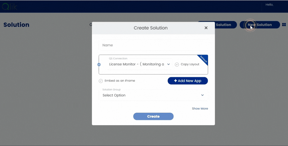Click the small QS Connection field label
The height and width of the screenshot is (146, 288).
[x=118, y=58]
